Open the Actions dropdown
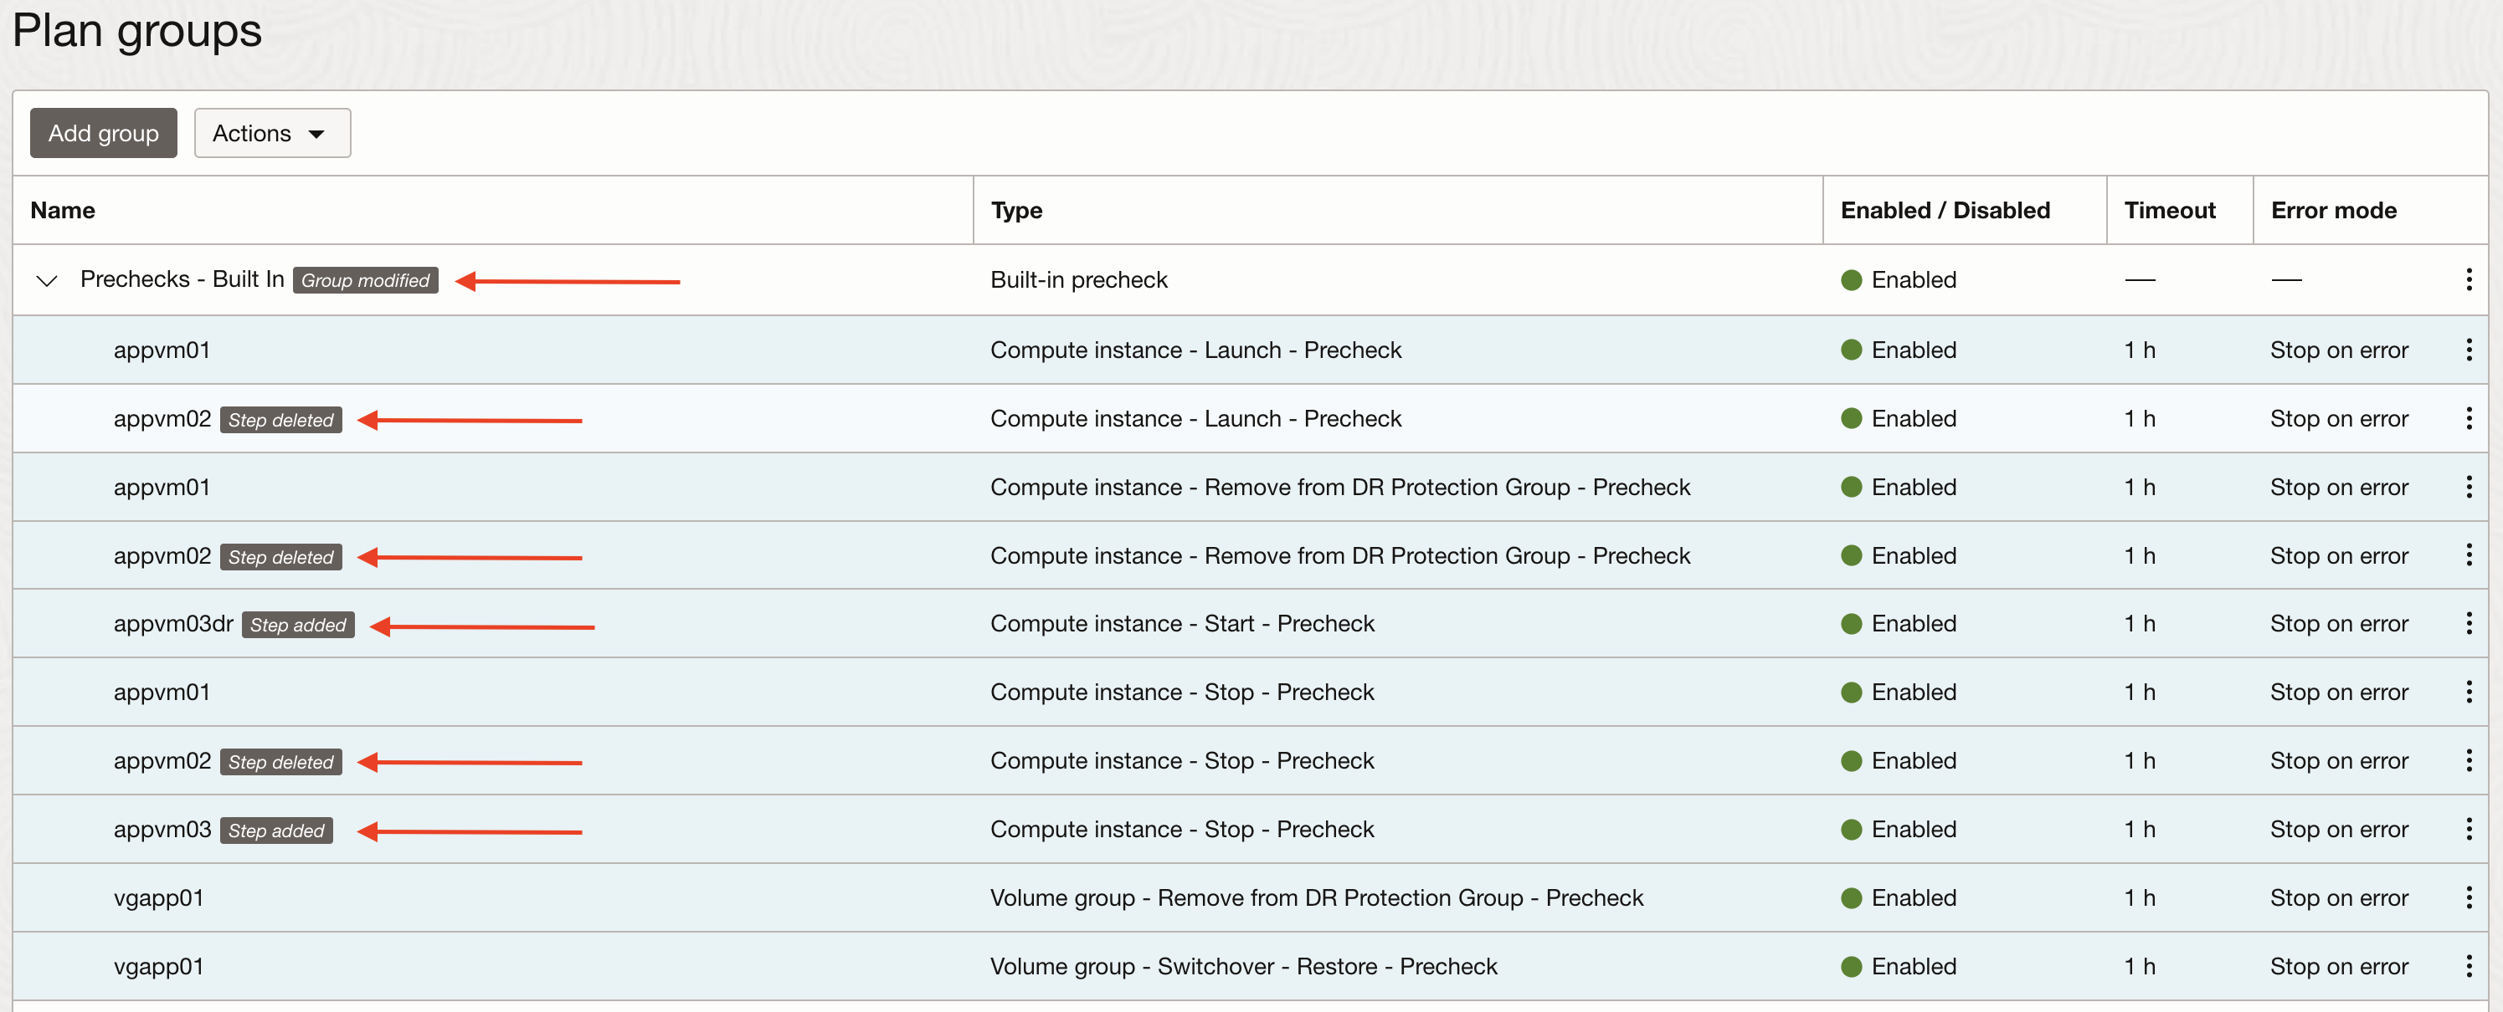 pyautogui.click(x=272, y=133)
